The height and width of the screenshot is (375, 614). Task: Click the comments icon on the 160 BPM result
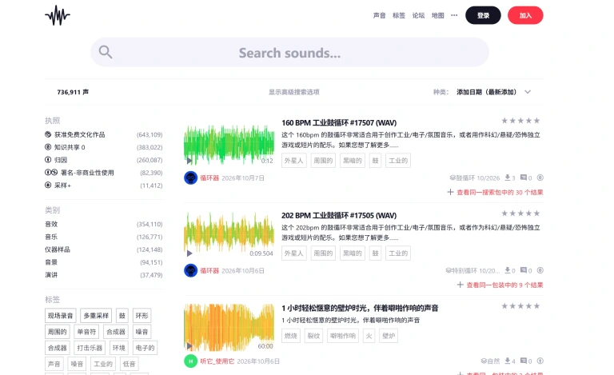pyautogui.click(x=523, y=178)
